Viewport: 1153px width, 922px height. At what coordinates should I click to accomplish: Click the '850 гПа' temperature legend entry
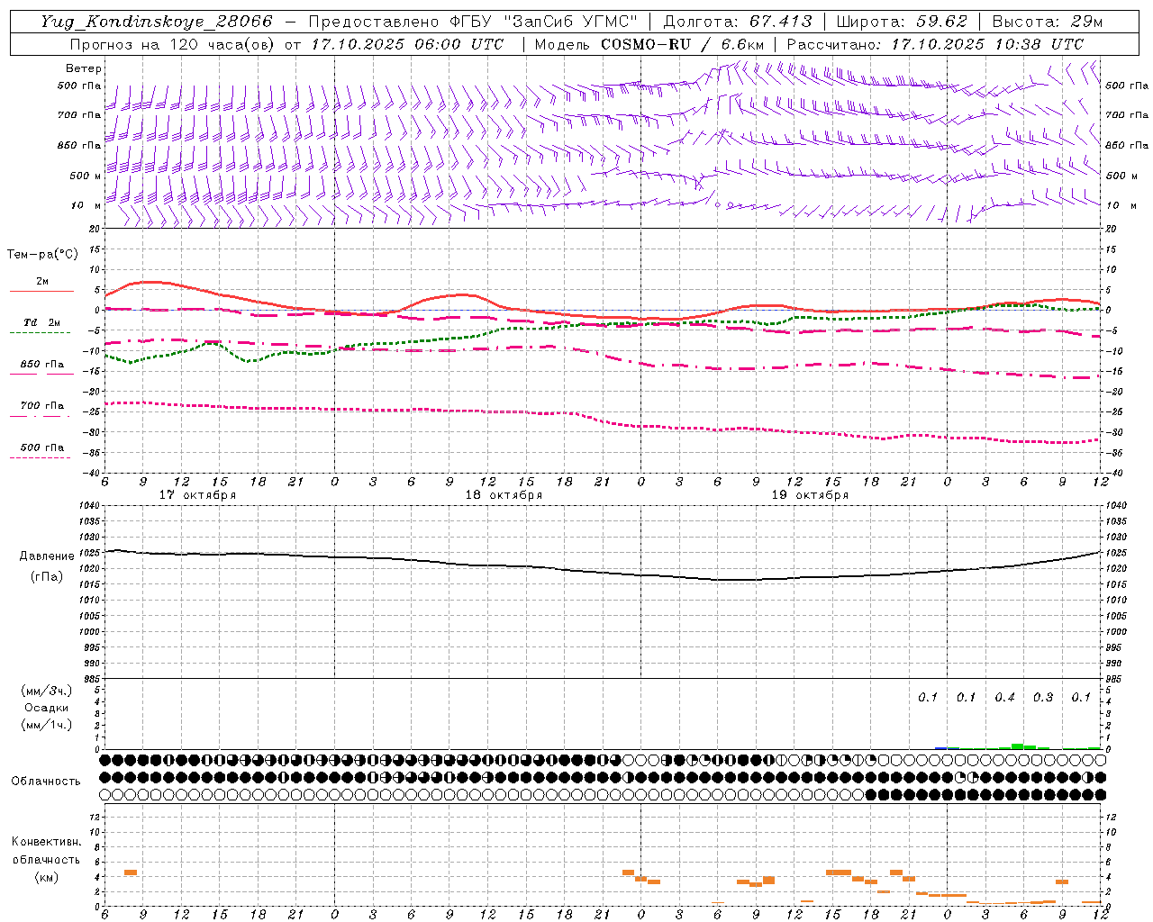(42, 365)
